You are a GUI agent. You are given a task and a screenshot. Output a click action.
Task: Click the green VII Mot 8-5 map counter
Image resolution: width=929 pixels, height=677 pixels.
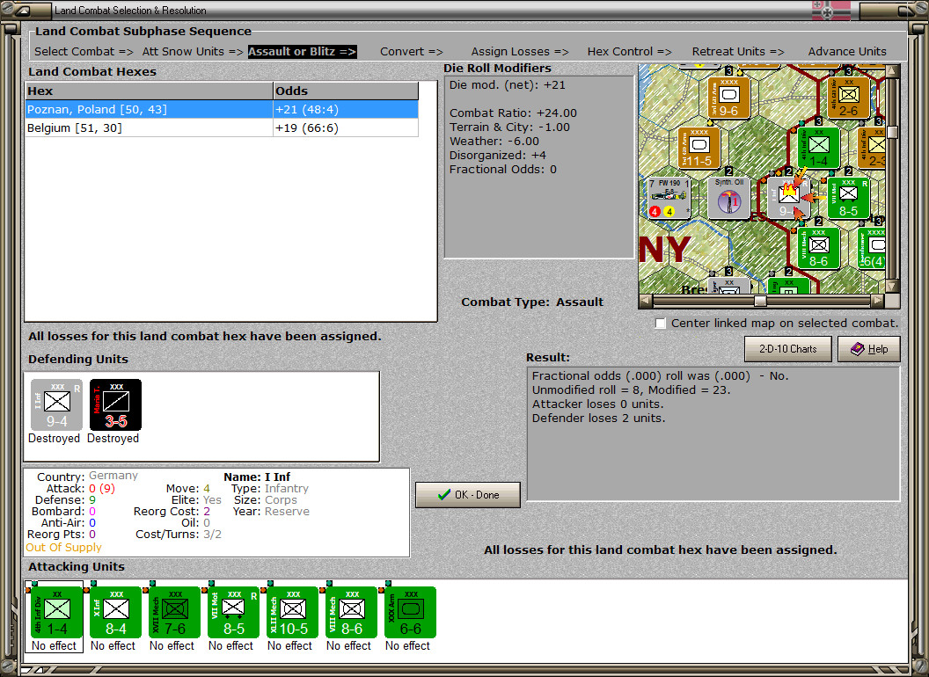click(x=848, y=199)
